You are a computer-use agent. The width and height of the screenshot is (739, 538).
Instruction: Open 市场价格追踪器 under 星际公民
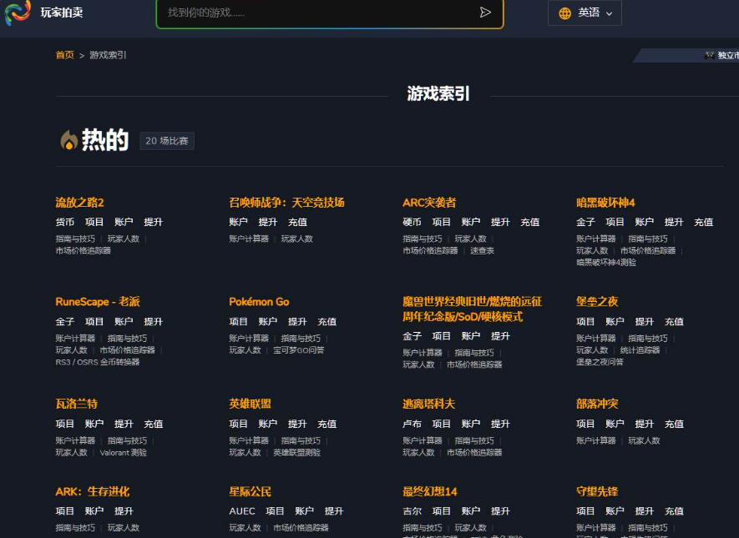pos(301,528)
